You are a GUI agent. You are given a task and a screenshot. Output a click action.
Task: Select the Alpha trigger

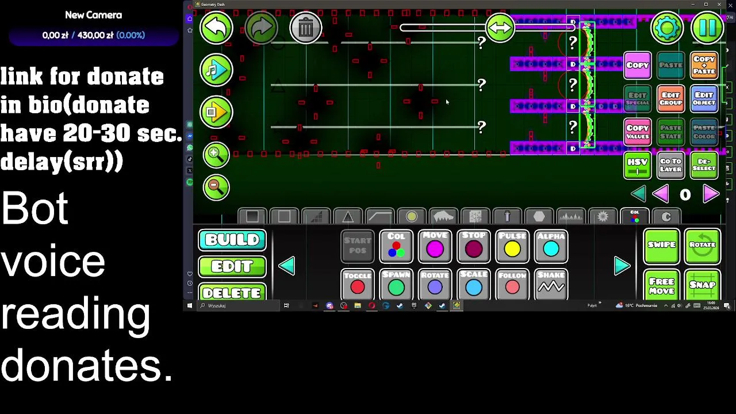coord(551,246)
